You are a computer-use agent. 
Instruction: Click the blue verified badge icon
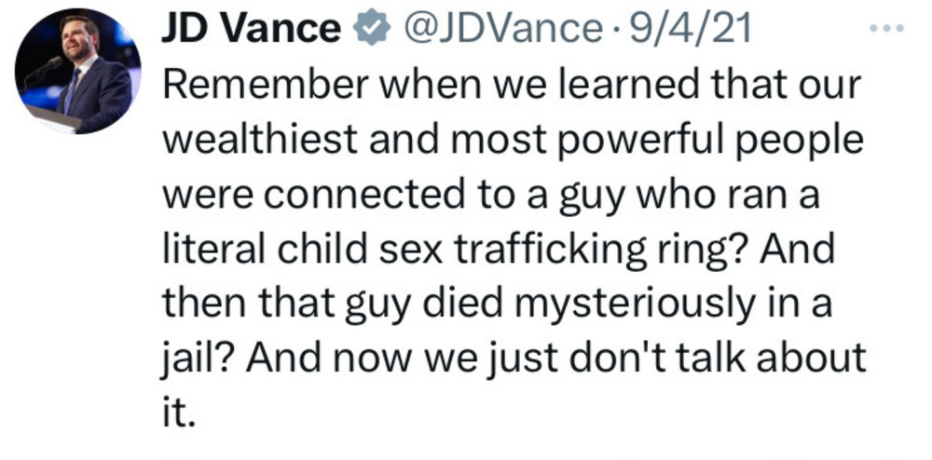(372, 30)
